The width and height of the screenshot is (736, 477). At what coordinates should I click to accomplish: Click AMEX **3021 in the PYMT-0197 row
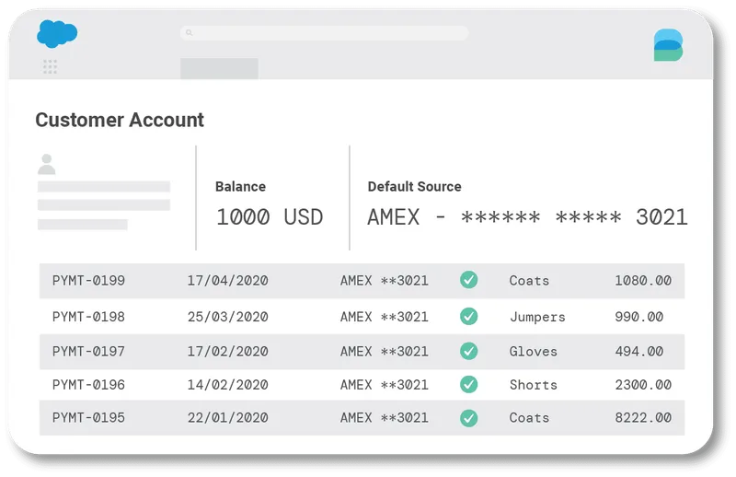(385, 352)
